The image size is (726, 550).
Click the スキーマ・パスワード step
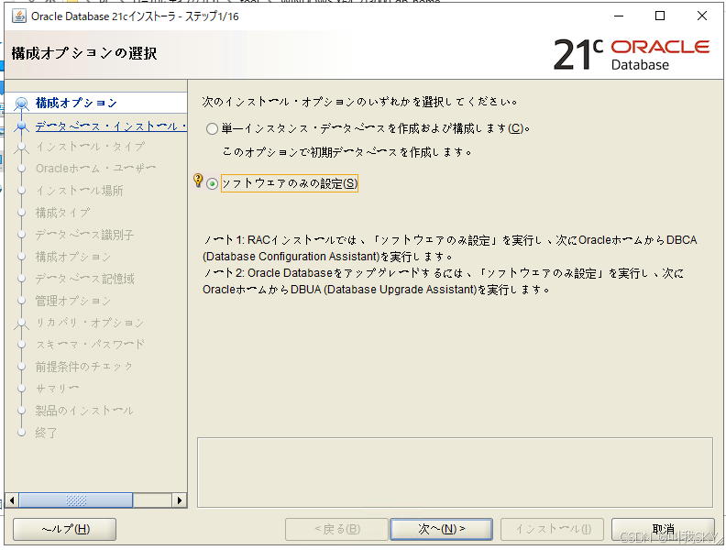coord(90,345)
